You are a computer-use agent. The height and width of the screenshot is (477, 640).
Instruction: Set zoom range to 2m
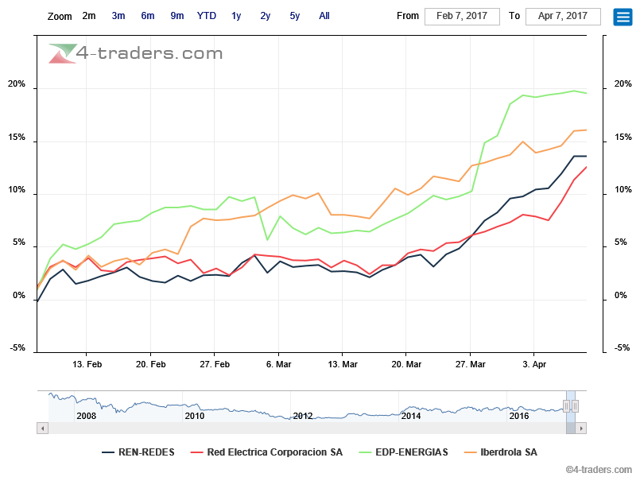click(x=89, y=16)
